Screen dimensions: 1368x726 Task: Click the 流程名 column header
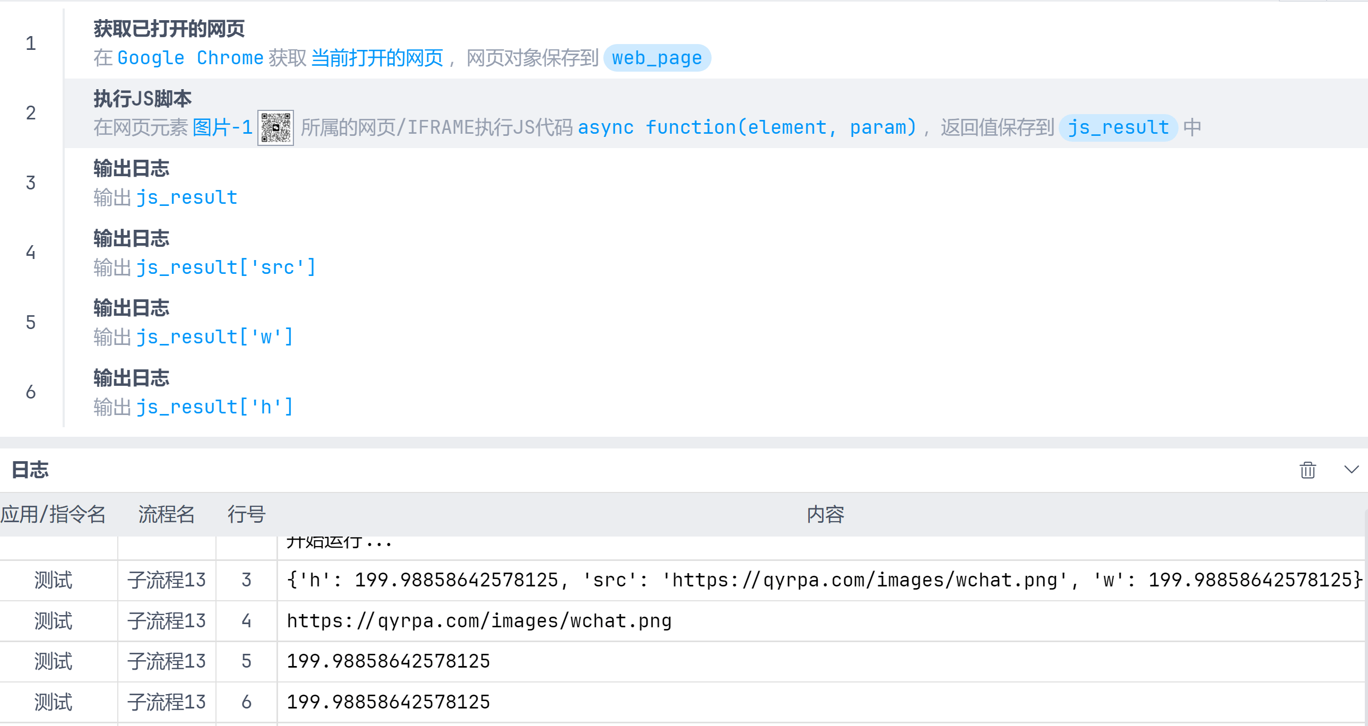pos(166,514)
